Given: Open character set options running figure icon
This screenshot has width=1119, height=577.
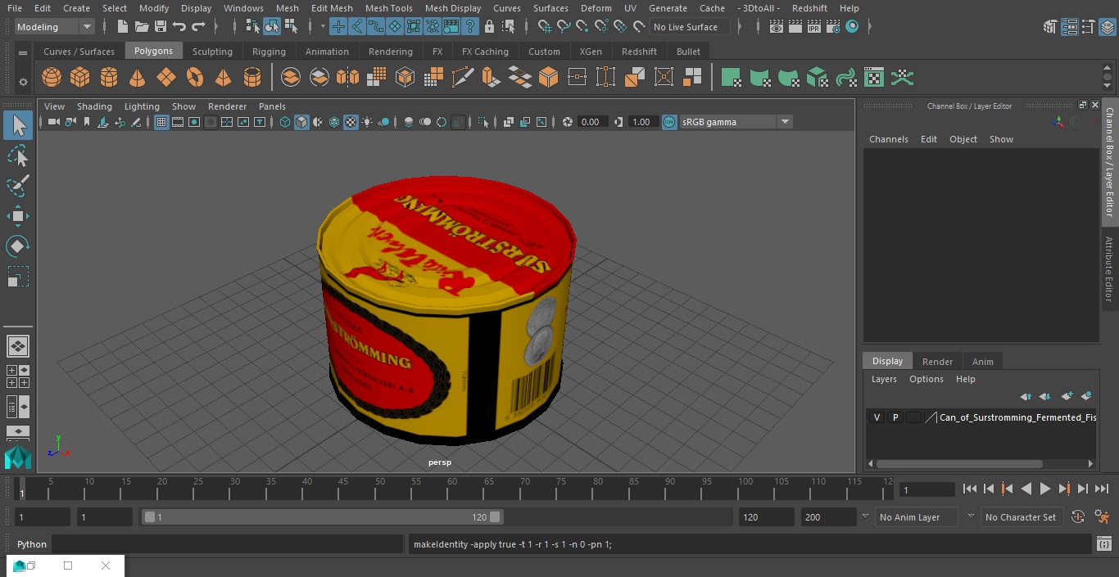Looking at the screenshot, I should [x=1102, y=517].
